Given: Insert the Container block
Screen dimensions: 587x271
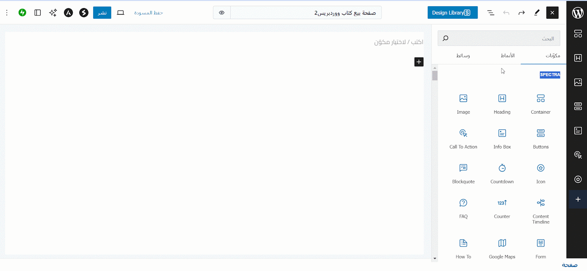Looking at the screenshot, I should coord(540,103).
